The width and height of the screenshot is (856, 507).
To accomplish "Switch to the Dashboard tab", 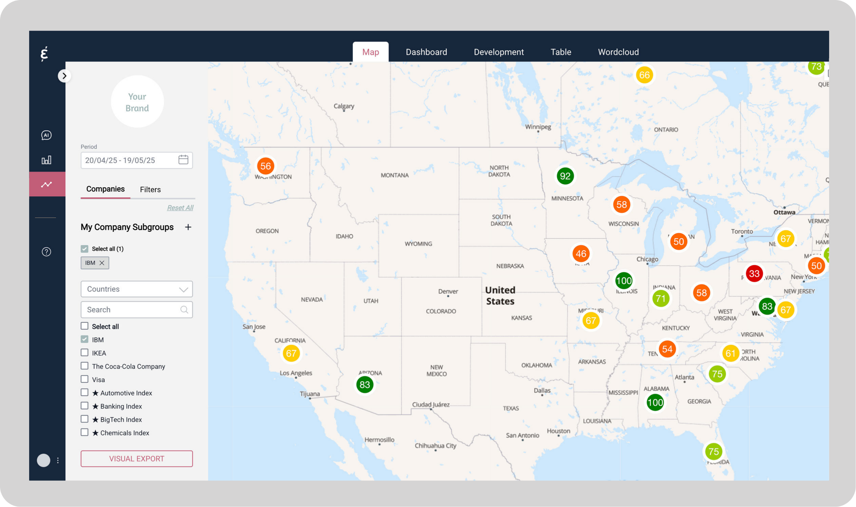I will tap(426, 52).
